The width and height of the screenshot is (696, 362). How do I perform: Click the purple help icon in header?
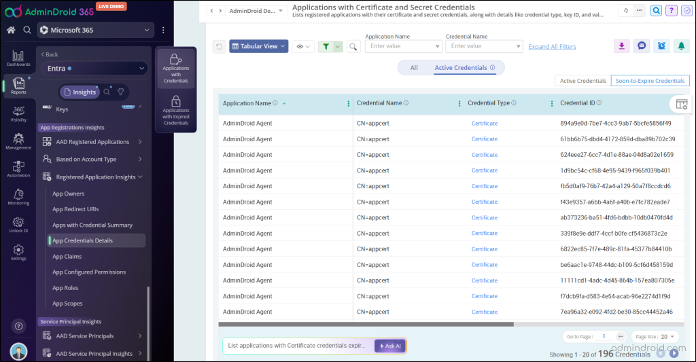[x=672, y=11]
